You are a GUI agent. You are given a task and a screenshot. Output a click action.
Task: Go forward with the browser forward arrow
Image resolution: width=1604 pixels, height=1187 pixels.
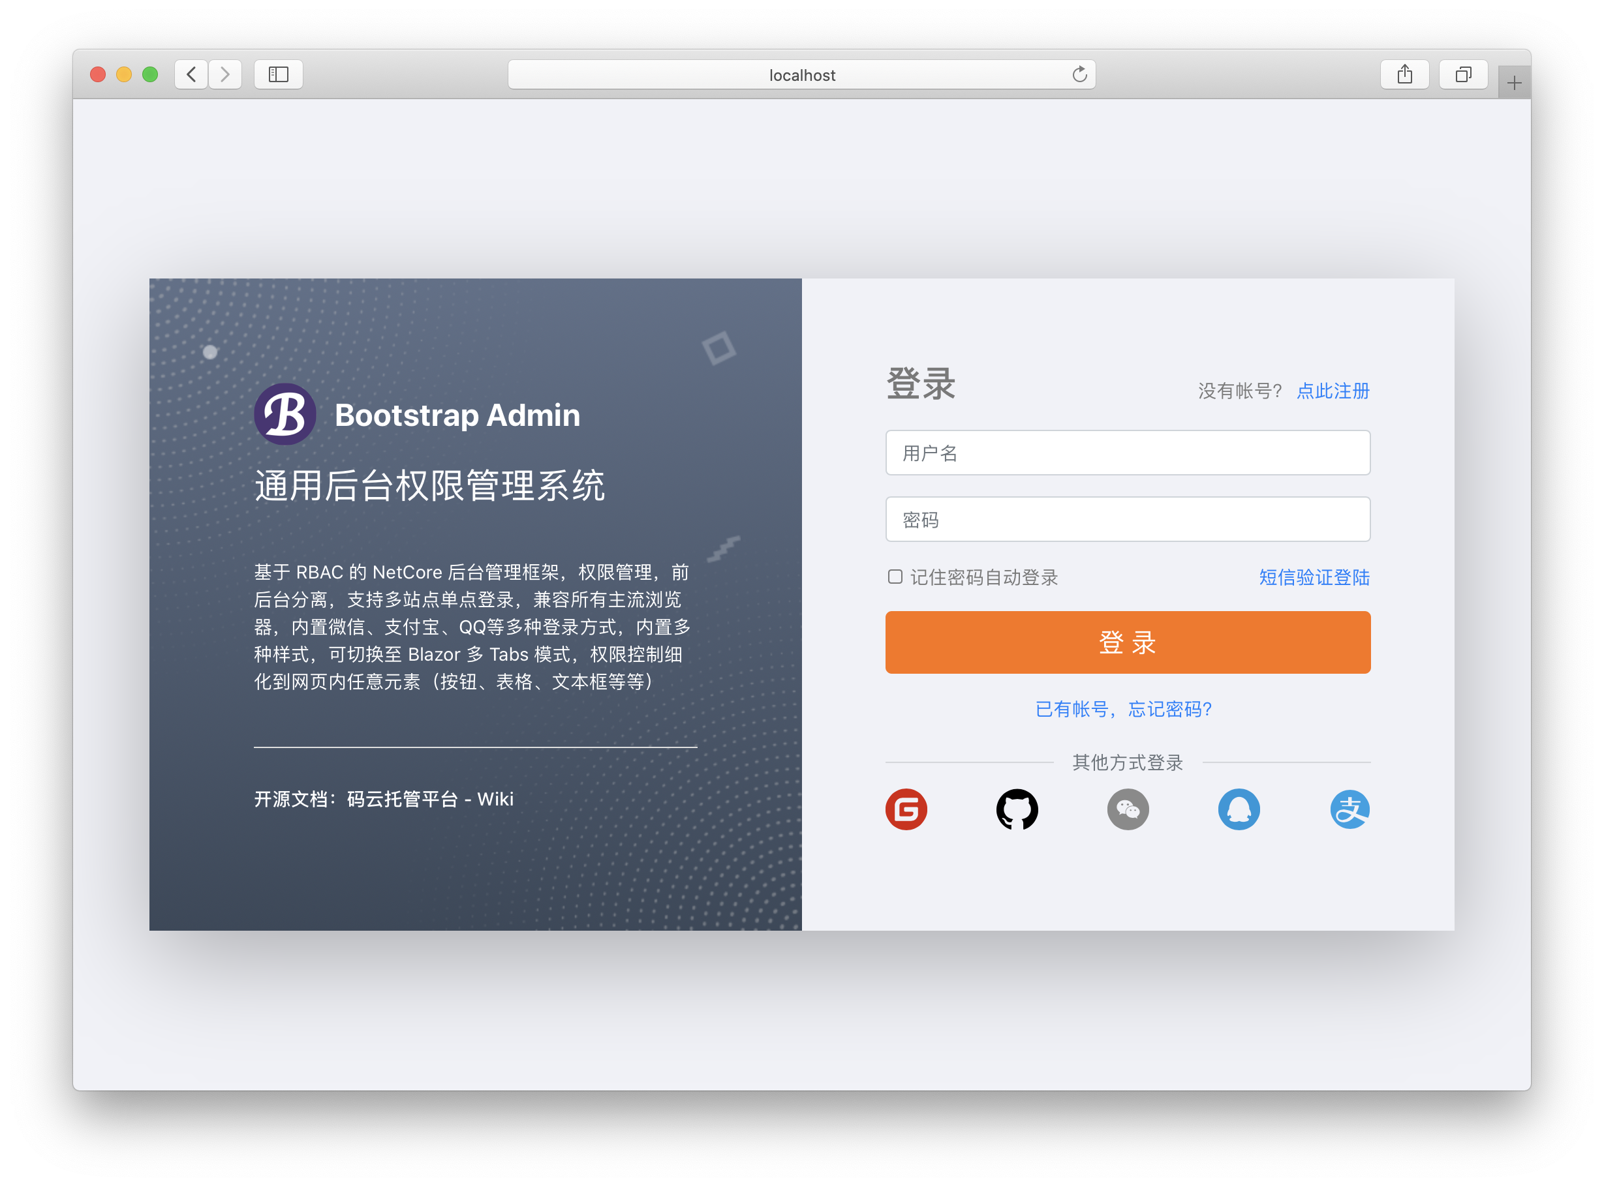[x=225, y=74]
